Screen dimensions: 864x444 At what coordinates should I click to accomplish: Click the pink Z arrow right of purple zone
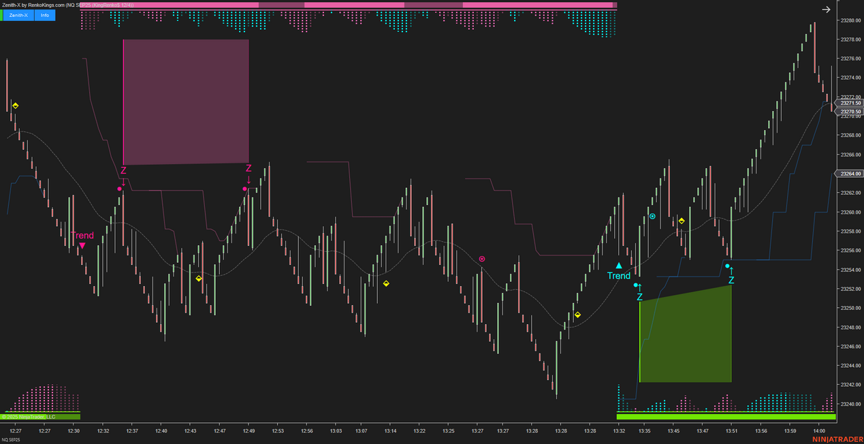tap(249, 173)
